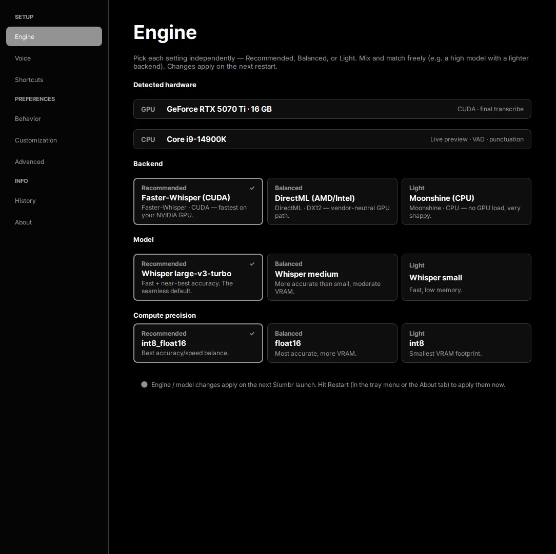This screenshot has height=554, width=556.
Task: Open the Engine settings page
Action: click(54, 36)
